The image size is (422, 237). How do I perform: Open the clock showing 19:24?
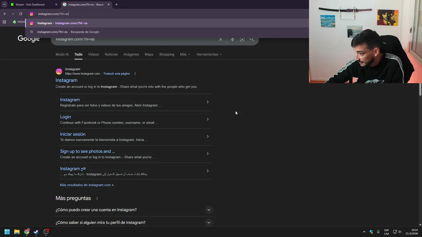412,232
